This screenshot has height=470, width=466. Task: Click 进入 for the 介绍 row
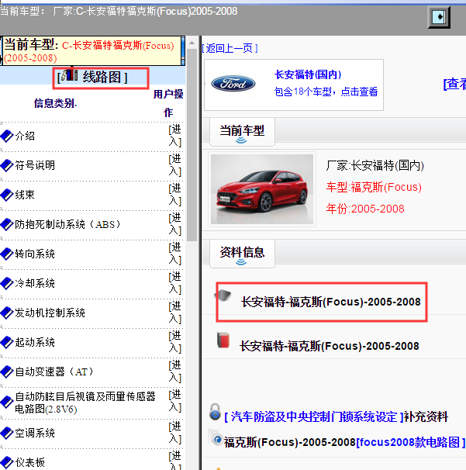click(175, 136)
